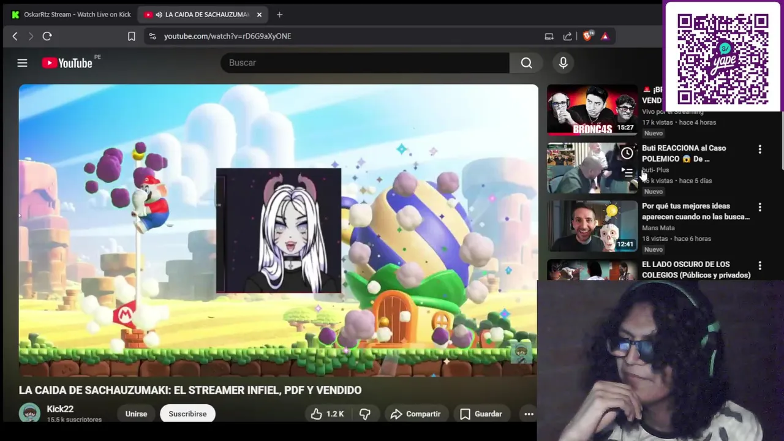Save the video with the Guardar button
The image size is (784, 441).
[481, 414]
